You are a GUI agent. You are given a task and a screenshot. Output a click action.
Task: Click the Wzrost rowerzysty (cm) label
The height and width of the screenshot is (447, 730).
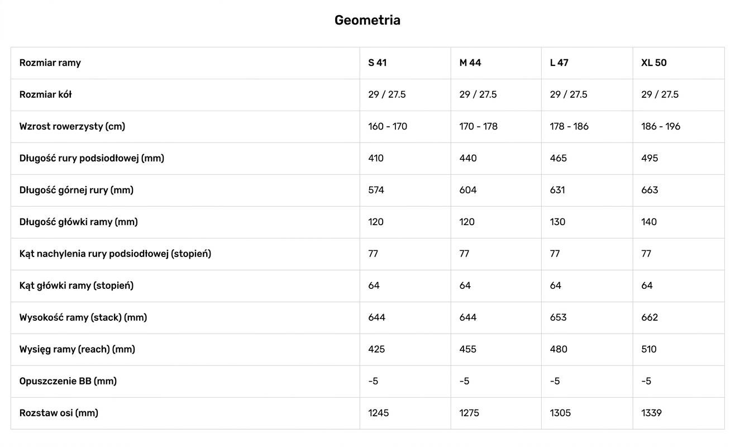tap(72, 126)
